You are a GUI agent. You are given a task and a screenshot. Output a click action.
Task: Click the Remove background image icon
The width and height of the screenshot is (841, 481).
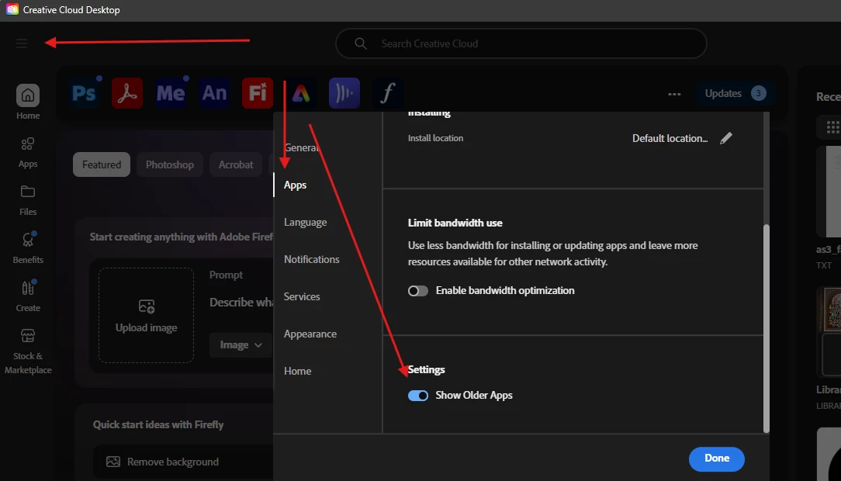[x=113, y=462]
